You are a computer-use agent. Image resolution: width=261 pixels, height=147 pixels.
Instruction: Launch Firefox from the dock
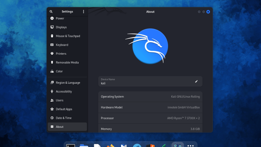click(111, 145)
